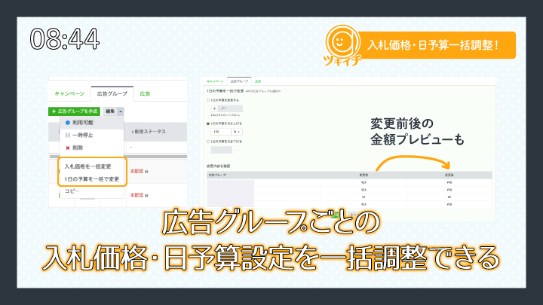This screenshot has width=543, height=305.
Task: Choose 一時停止 from the edit menu
Action: coord(92,136)
